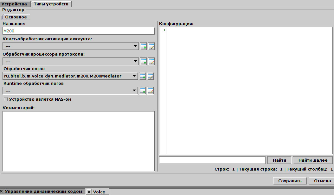Enable 'Устройство явлется NAS-ом' checkbox
Image resolution: width=334 pixels, height=195 pixels.
pyautogui.click(x=5, y=99)
